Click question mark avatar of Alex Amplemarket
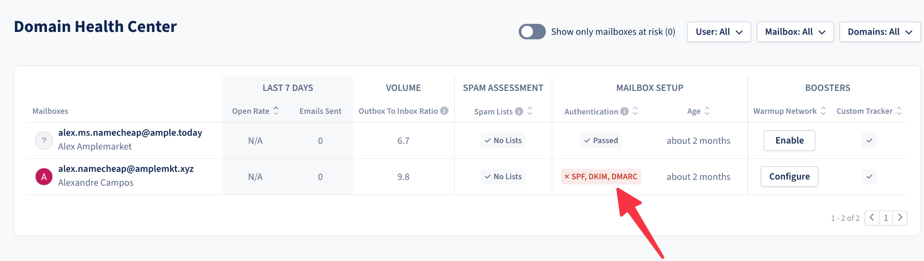Image resolution: width=924 pixels, height=261 pixels. coord(44,140)
